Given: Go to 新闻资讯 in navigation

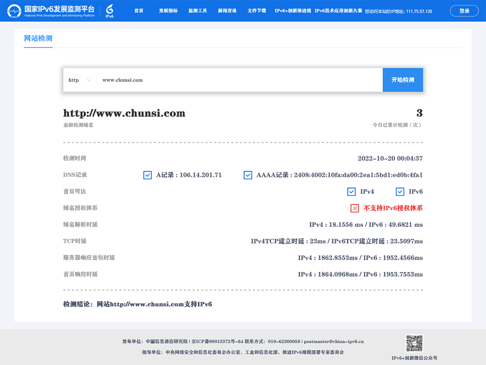Looking at the screenshot, I should (227, 11).
